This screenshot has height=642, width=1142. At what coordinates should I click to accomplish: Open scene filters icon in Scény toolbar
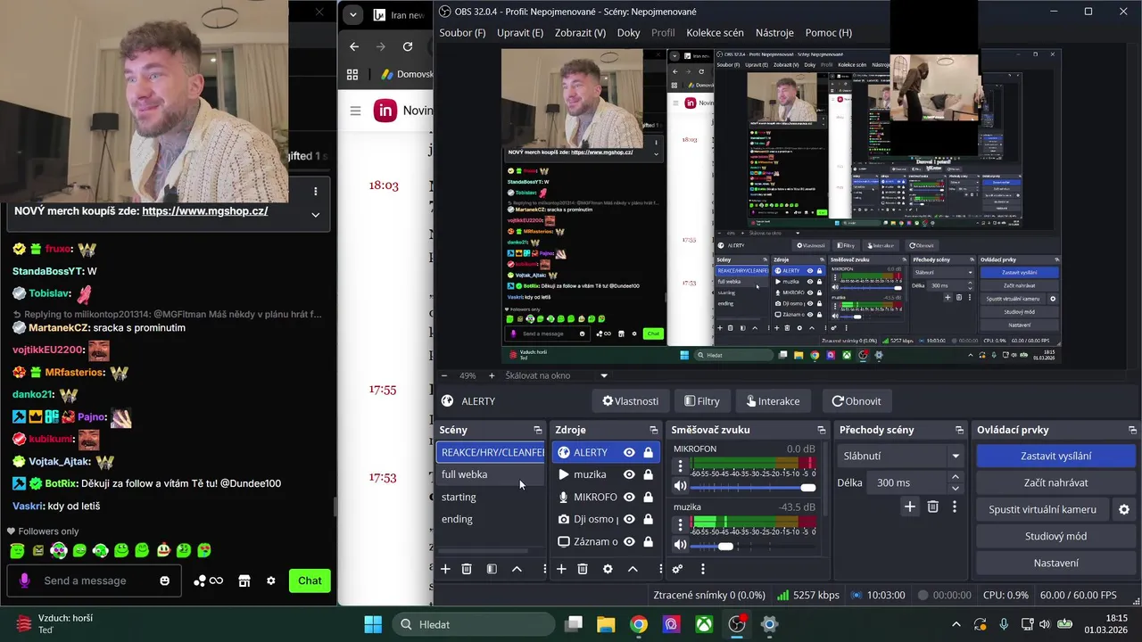click(x=492, y=569)
